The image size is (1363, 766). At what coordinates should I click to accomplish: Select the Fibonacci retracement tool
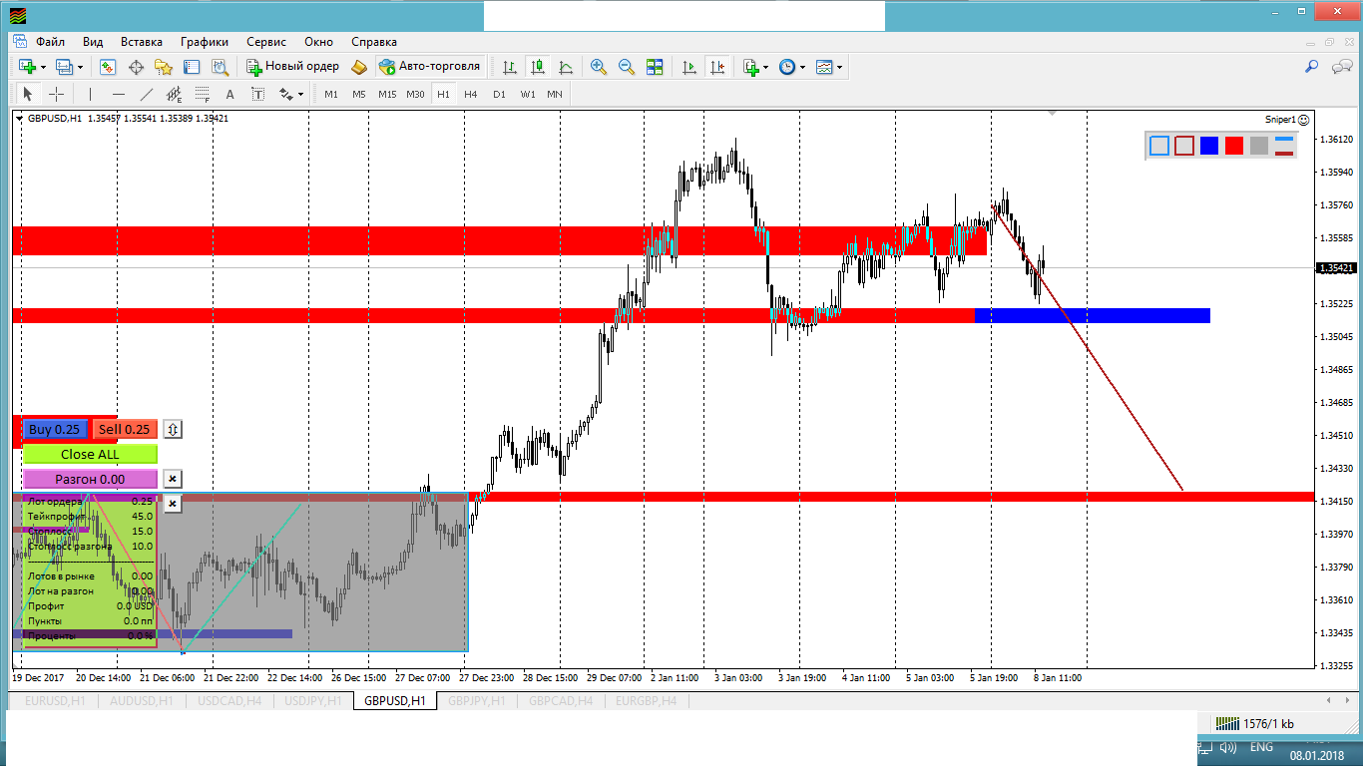point(203,94)
